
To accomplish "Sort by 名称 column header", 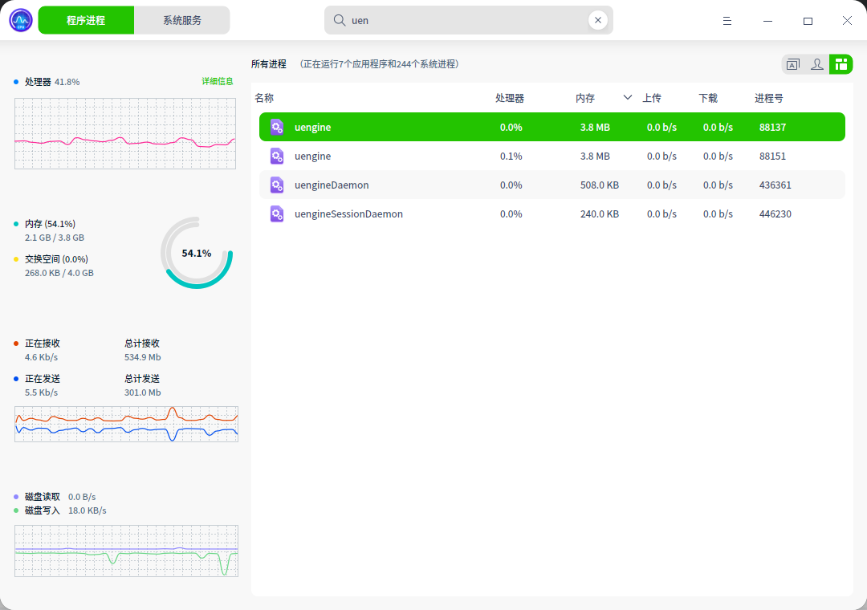I will tap(264, 98).
